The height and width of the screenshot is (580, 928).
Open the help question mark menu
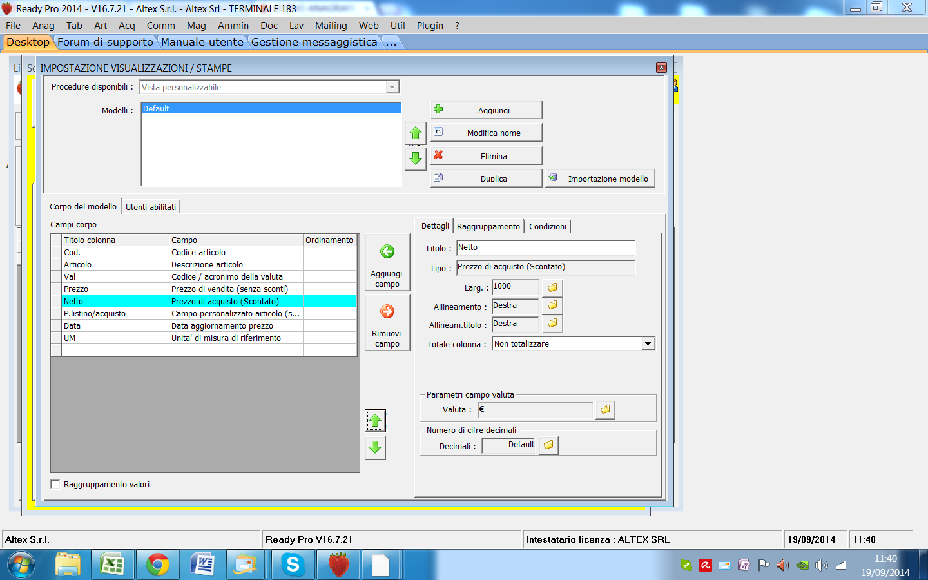click(457, 26)
